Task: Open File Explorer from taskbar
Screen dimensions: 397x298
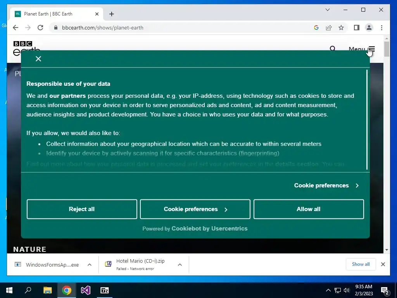Action: click(x=47, y=290)
